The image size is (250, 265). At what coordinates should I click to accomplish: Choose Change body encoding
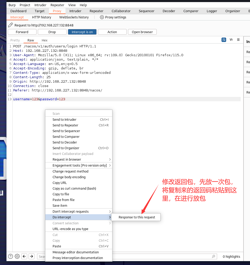click(x=79, y=177)
